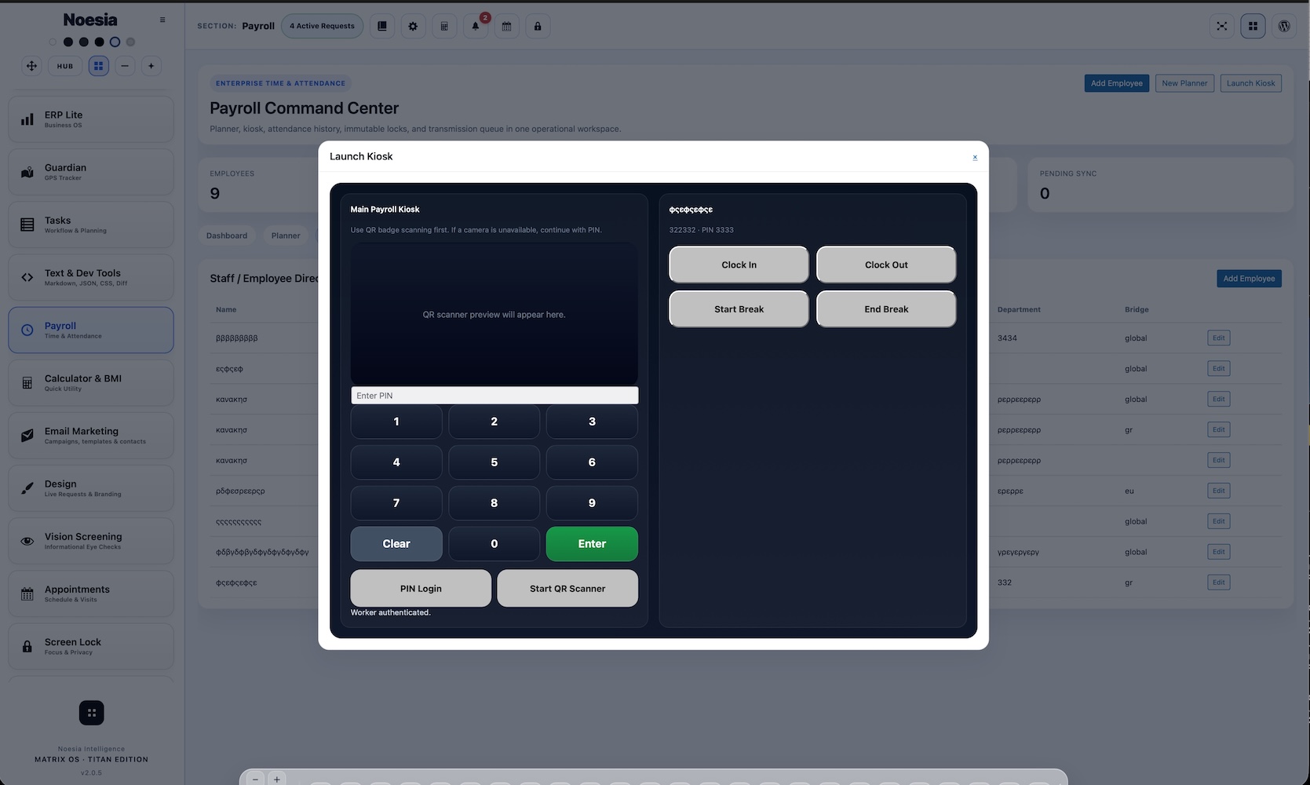The width and height of the screenshot is (1310, 785).
Task: Click the PIN Login button
Action: click(421, 589)
